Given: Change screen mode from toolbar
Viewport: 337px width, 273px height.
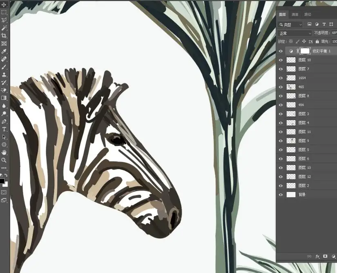Looking at the screenshot, I should click(x=4, y=201).
